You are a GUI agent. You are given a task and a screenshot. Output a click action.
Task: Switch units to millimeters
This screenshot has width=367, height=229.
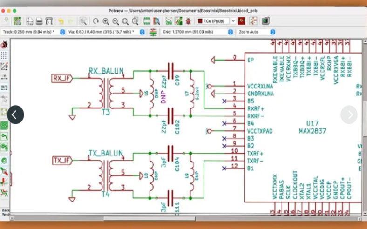click(x=4, y=88)
